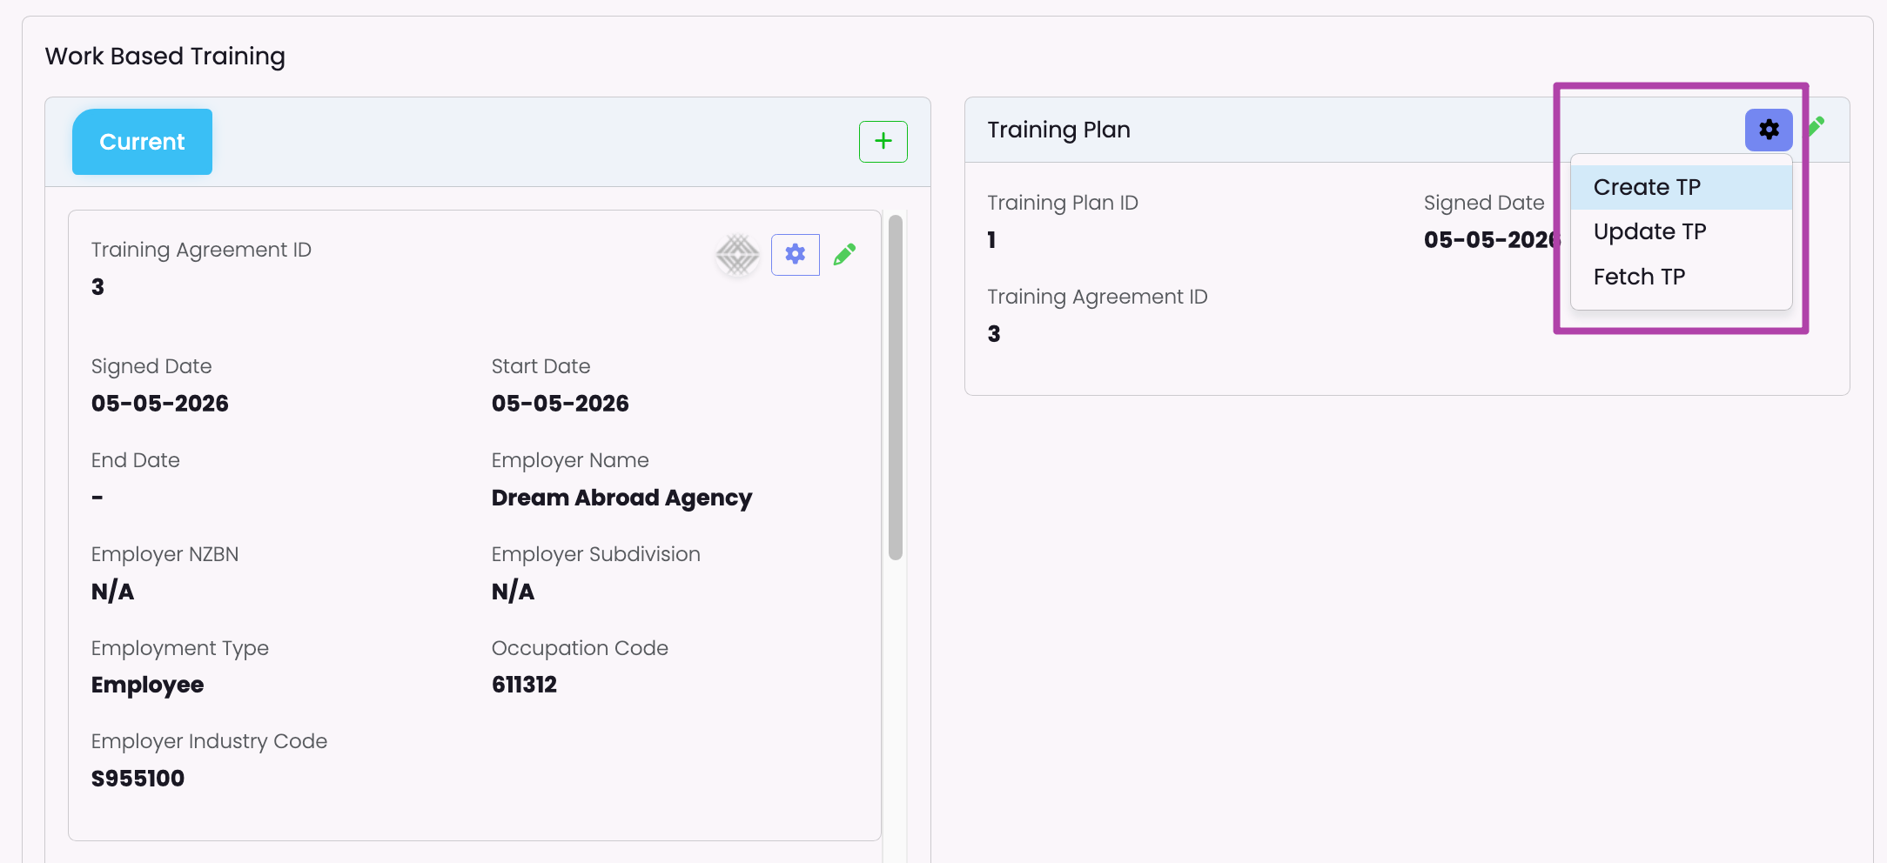1887x863 pixels.
Task: Click the Training Agreement gear icon
Action: [795, 255]
